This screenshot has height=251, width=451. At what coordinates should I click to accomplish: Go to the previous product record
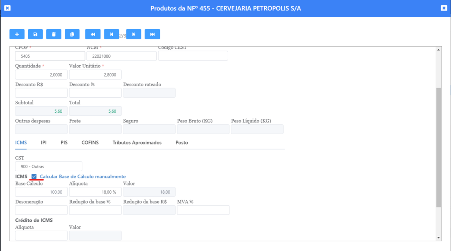[111, 34]
